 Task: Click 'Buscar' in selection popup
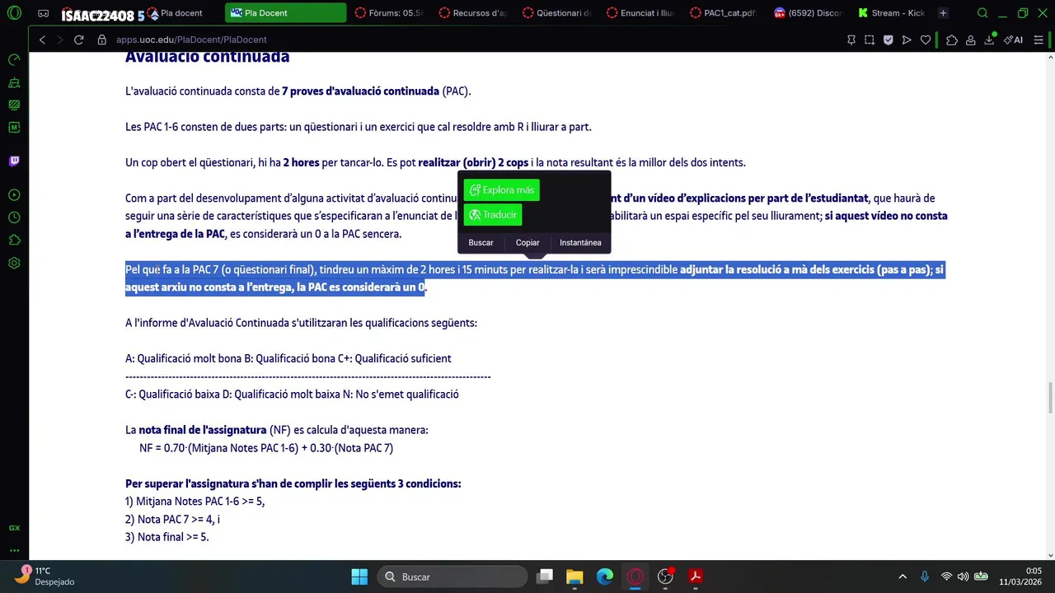point(481,242)
